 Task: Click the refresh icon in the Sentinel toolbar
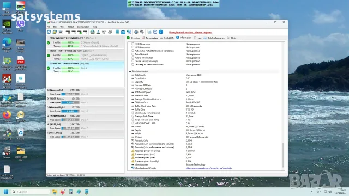[x=49, y=32]
